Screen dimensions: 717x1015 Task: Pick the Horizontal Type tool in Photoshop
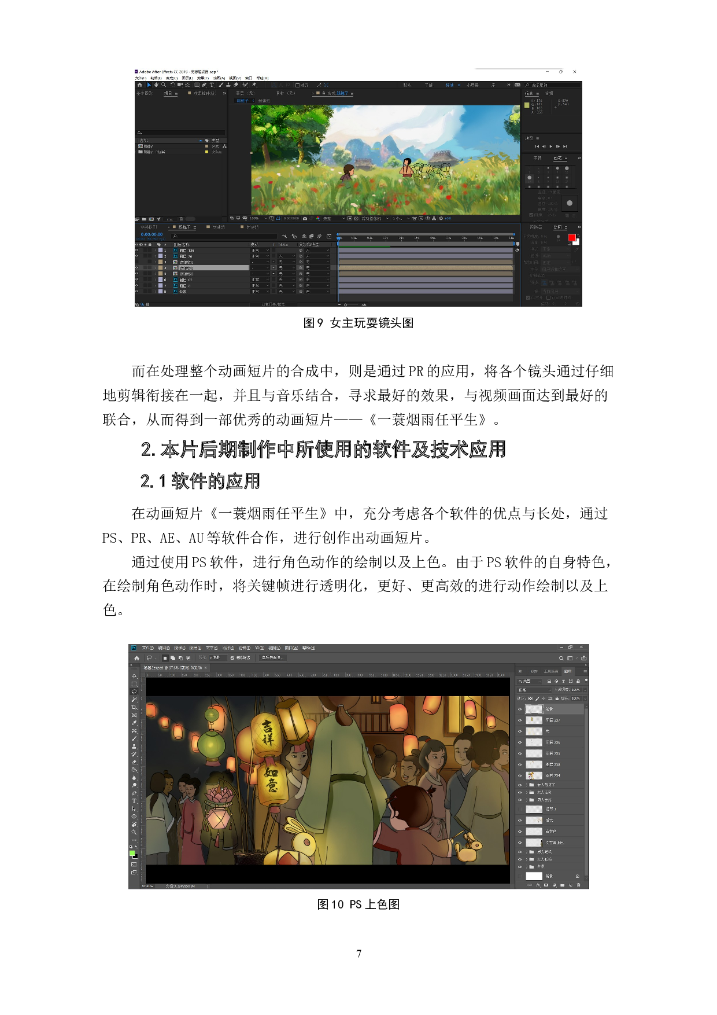click(x=134, y=801)
